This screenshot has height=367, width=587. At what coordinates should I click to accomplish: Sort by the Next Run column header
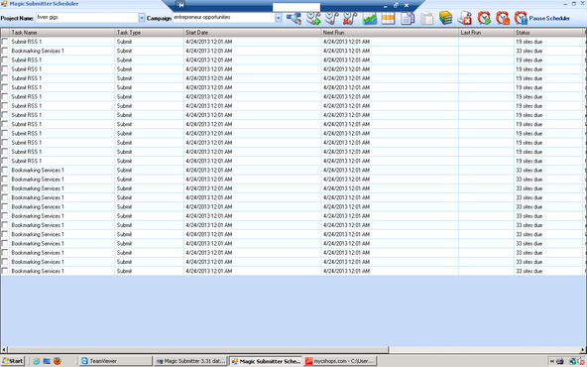tap(390, 32)
